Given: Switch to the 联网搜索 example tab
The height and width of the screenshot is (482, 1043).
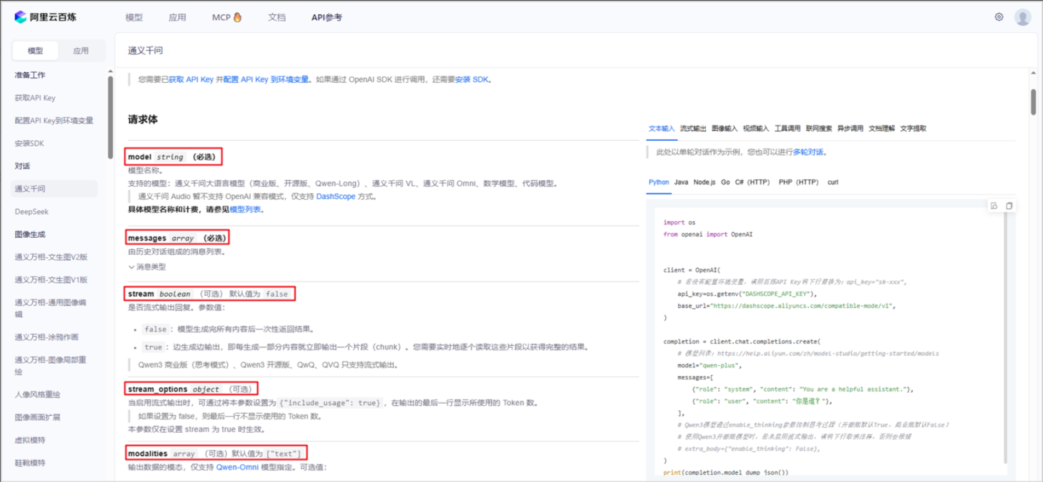Looking at the screenshot, I should (x=819, y=129).
